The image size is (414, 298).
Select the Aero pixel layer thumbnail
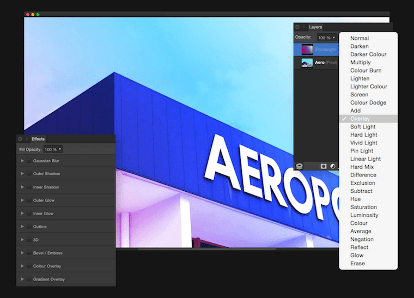(307, 63)
